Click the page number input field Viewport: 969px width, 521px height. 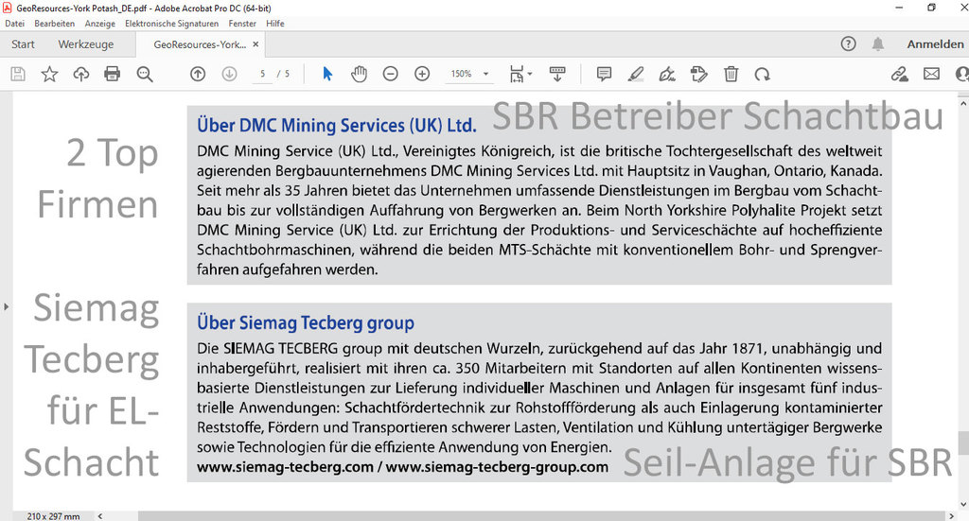[262, 74]
